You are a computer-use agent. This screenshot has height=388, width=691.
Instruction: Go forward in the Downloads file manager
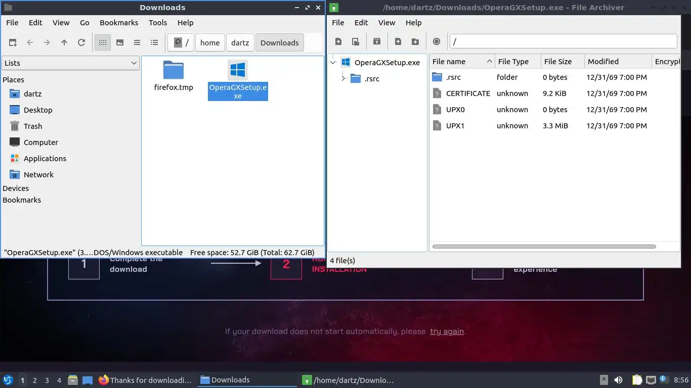pyautogui.click(x=47, y=42)
